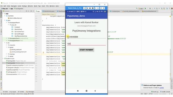This screenshot has height=97, width=173.
Task: Collapse the res folder arrow
Action: coord(5,43)
